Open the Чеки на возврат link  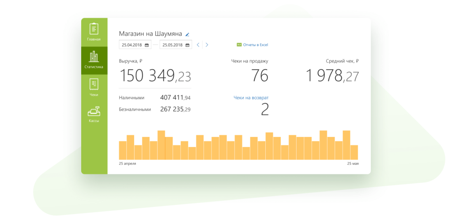(x=251, y=98)
